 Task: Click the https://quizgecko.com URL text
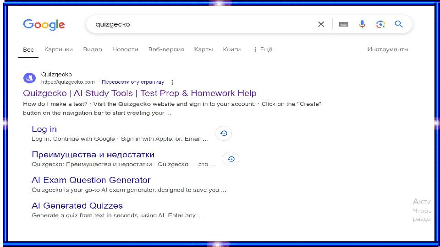point(68,82)
